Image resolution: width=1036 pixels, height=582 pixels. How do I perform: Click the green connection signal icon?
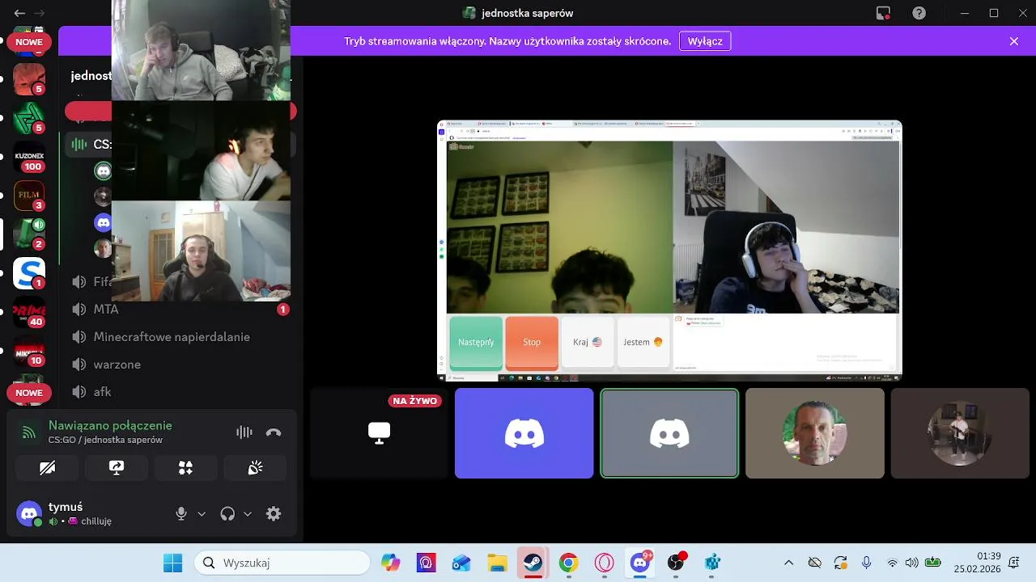(28, 432)
